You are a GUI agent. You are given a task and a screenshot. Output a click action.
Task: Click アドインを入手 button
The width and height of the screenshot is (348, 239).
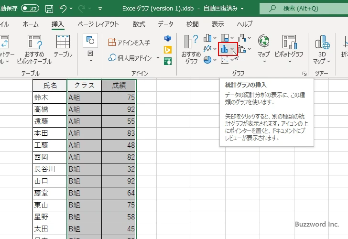click(129, 43)
